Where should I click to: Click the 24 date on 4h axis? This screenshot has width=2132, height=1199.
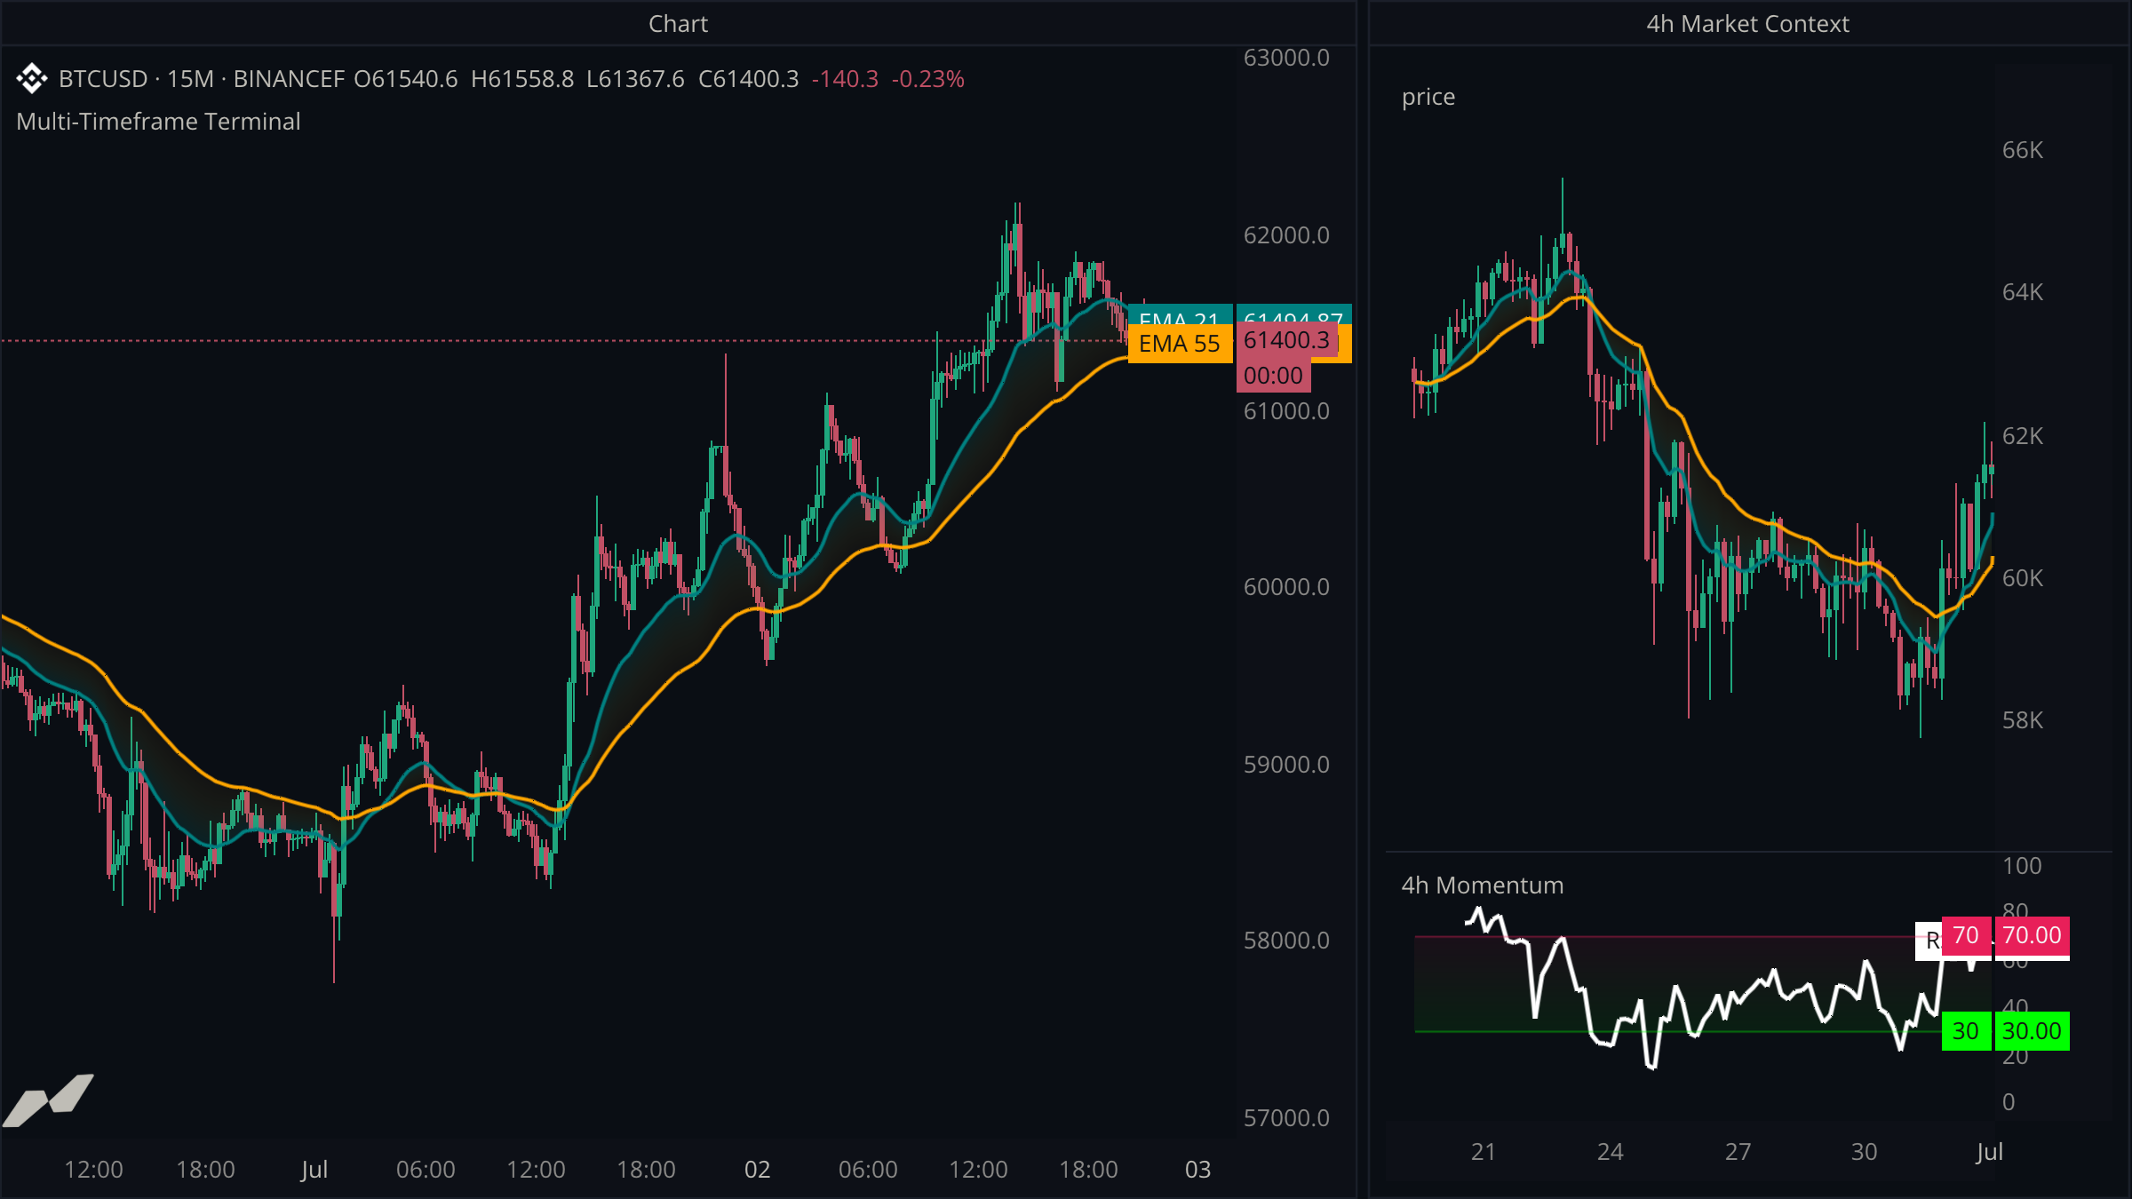[1610, 1152]
